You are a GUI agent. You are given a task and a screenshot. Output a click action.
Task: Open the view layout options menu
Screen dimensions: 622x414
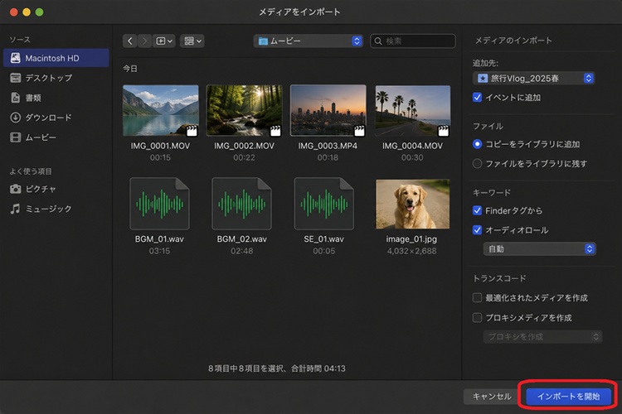click(x=192, y=41)
